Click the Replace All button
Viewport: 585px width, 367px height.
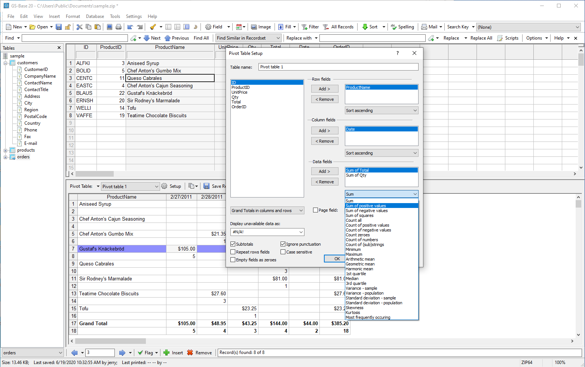point(481,38)
